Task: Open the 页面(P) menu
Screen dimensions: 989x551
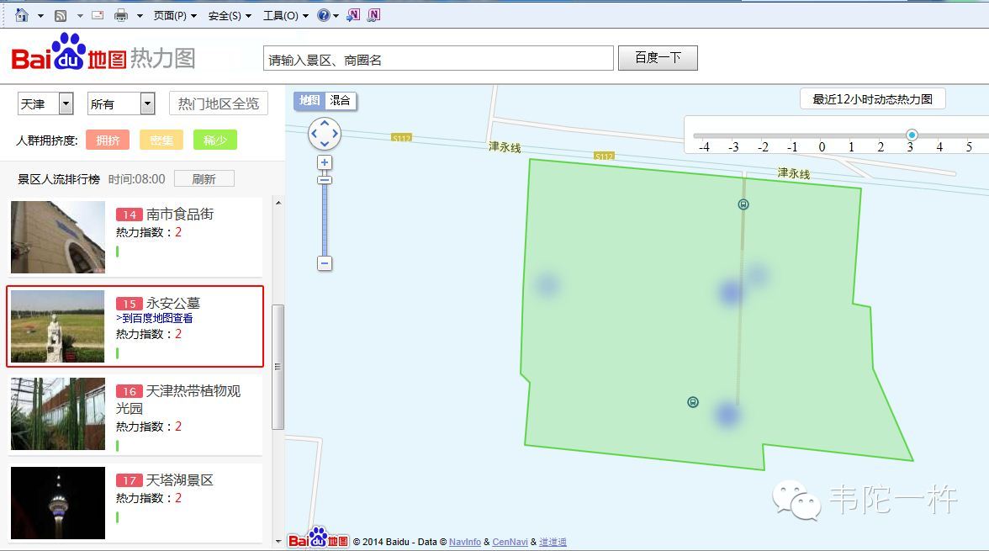Action: coord(175,16)
